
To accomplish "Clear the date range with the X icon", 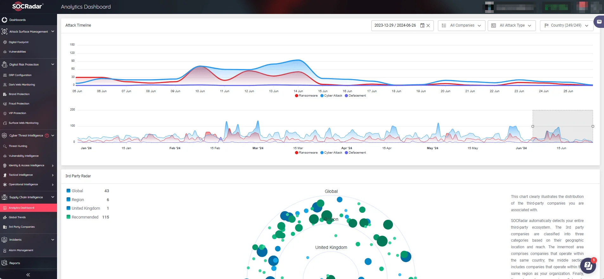I will click(x=428, y=26).
